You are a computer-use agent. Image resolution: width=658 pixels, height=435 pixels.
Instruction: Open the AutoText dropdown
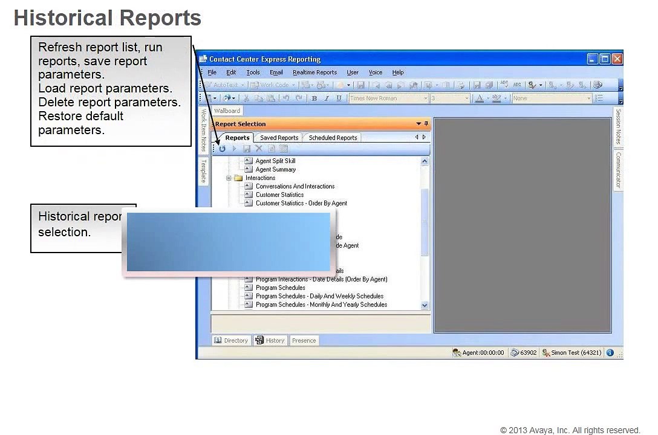(x=242, y=85)
